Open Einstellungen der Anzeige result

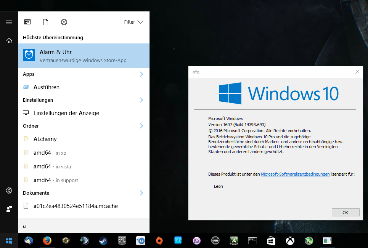point(84,113)
